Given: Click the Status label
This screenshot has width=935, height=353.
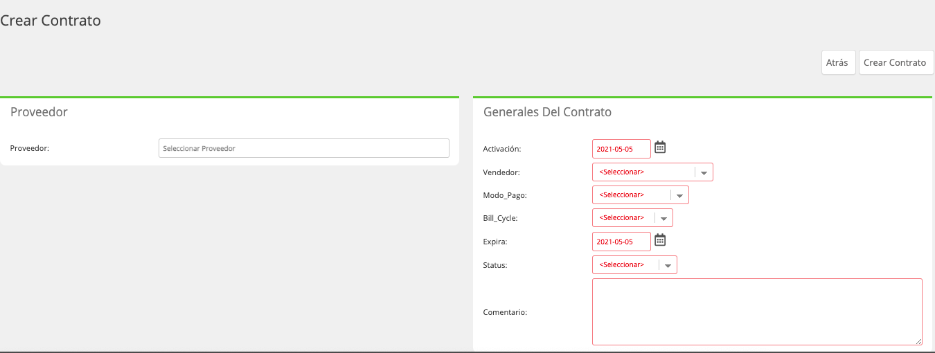Looking at the screenshot, I should click(495, 265).
